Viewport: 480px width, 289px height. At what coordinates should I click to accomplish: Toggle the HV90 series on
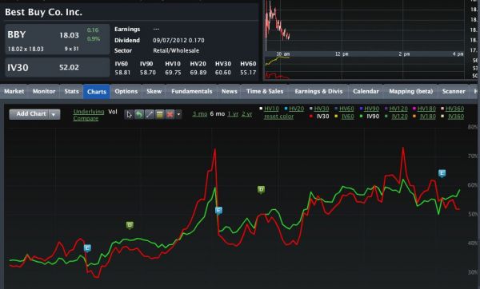(x=372, y=109)
